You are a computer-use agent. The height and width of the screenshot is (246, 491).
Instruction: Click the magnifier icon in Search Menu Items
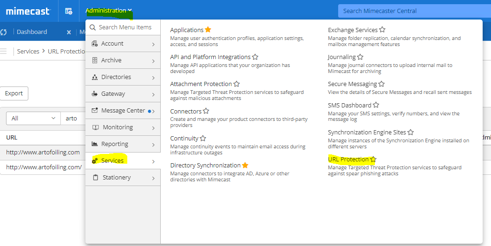(93, 27)
